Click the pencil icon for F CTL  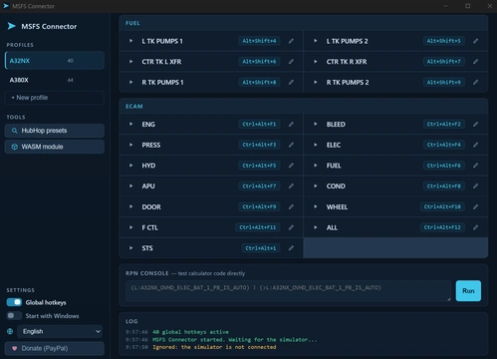point(291,227)
